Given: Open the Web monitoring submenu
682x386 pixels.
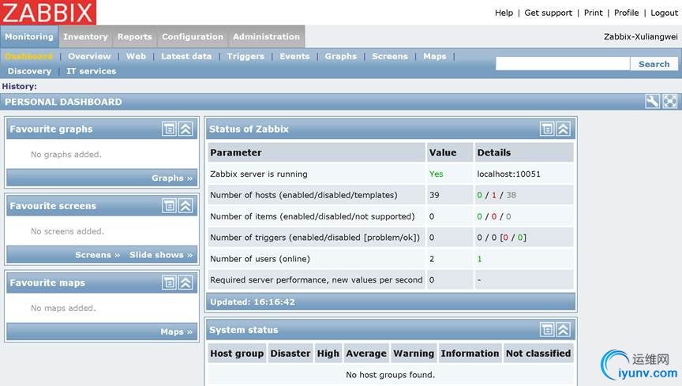Looking at the screenshot, I should 136,56.
